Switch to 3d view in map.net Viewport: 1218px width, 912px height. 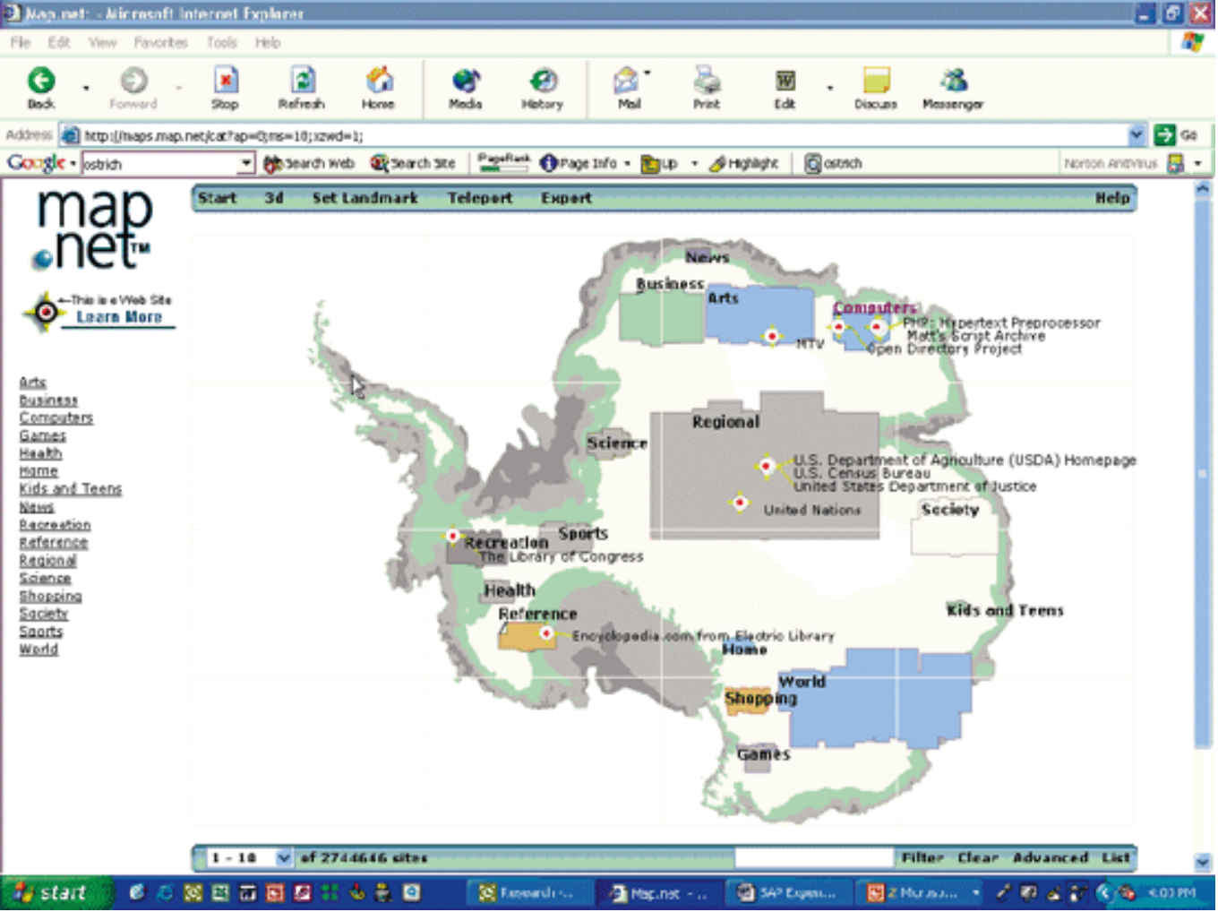tap(274, 198)
